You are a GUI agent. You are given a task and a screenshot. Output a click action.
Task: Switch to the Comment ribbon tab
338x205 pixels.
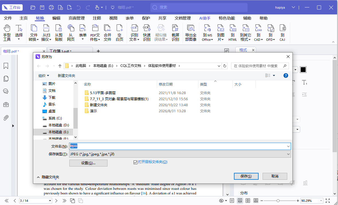[x=97, y=18]
